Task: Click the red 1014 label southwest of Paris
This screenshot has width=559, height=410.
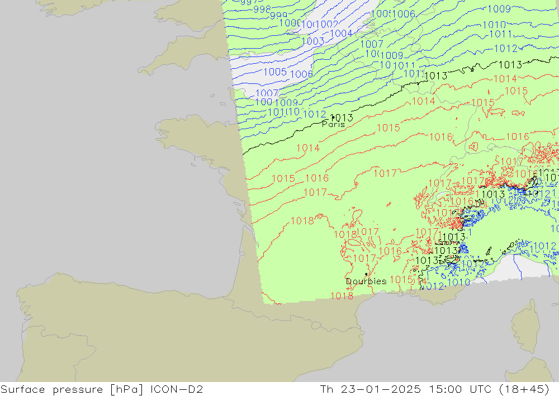Action: click(x=308, y=148)
